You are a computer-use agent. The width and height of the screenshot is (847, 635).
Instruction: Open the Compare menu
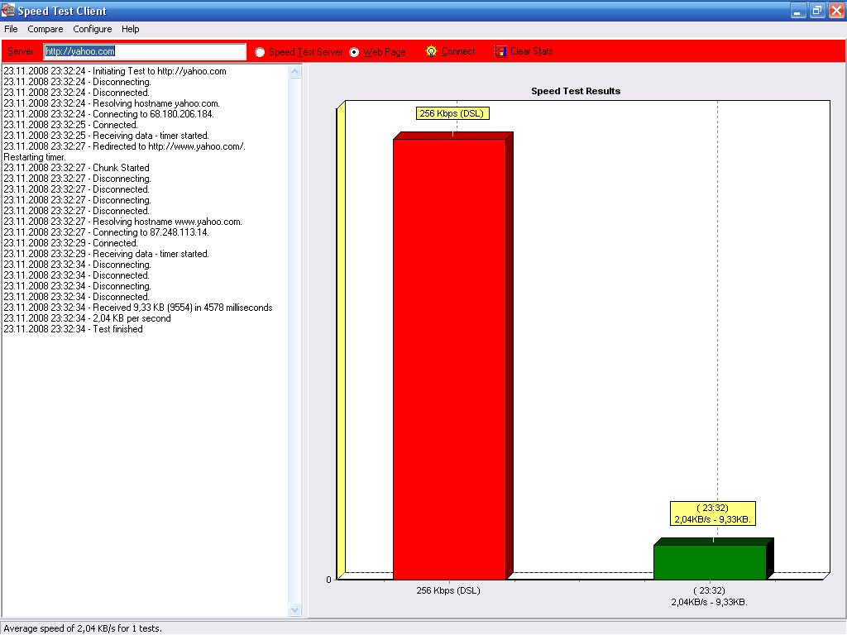[x=45, y=29]
